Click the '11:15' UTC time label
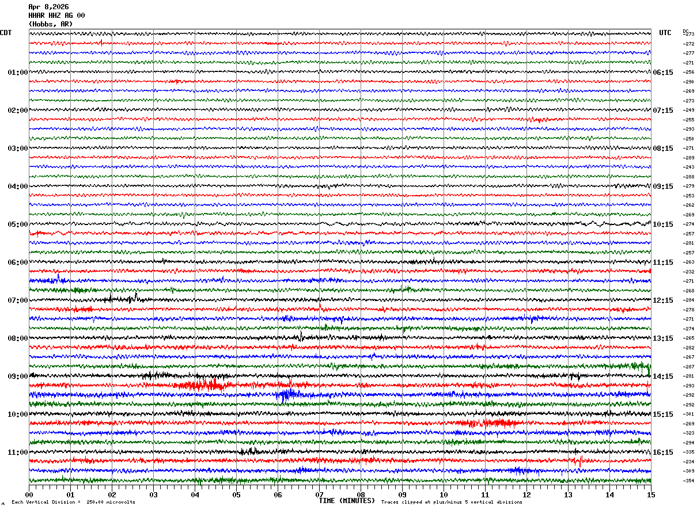697x510 pixels. [663, 262]
